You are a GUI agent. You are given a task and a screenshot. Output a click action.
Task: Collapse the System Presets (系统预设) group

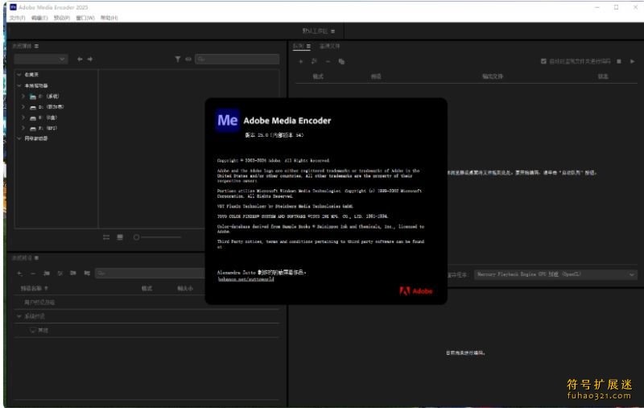(x=19, y=316)
